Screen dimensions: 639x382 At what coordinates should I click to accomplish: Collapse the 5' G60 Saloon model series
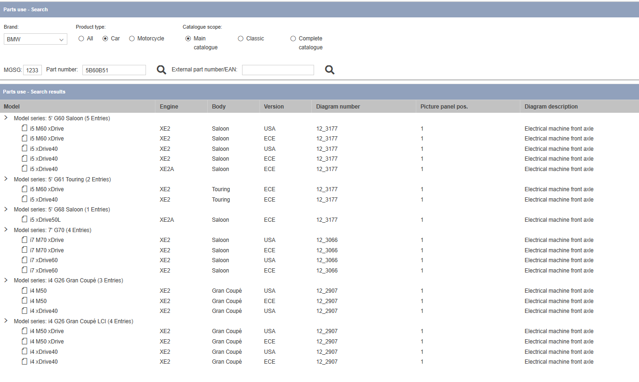pos(6,118)
